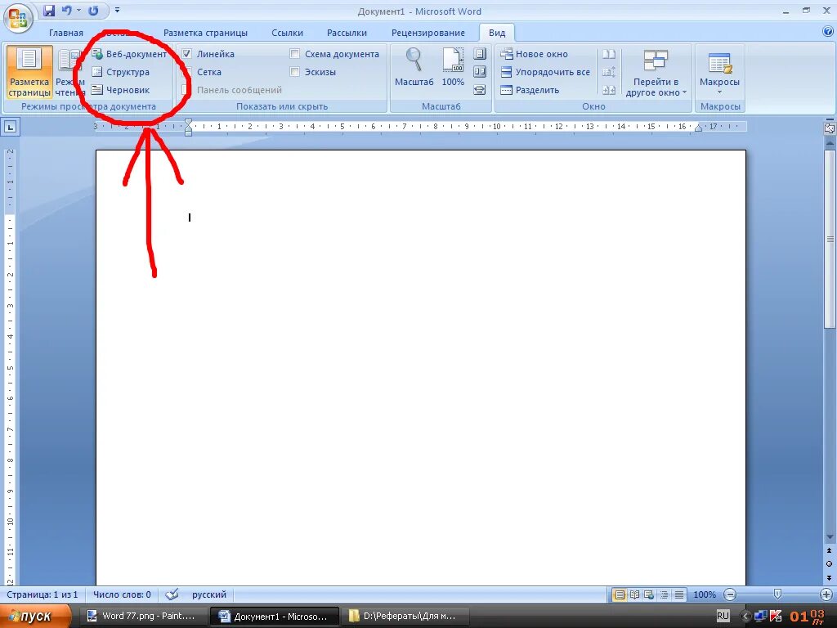Screen dimensions: 837x628
Task: Save the document from quick access toolbar
Action: point(49,11)
